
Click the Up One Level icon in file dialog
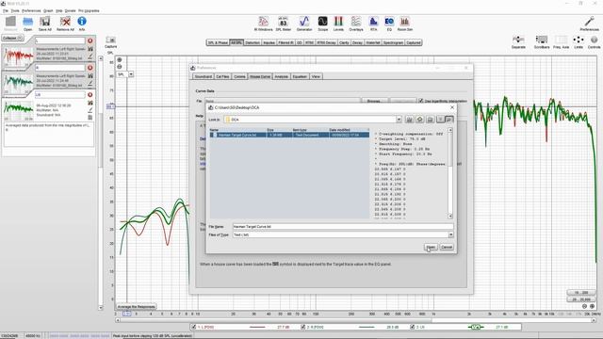(x=409, y=120)
